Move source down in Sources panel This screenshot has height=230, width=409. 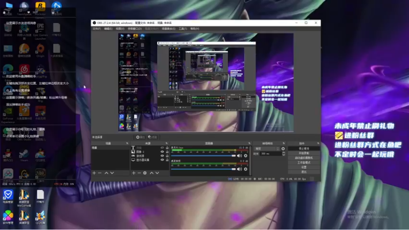[x=157, y=173]
